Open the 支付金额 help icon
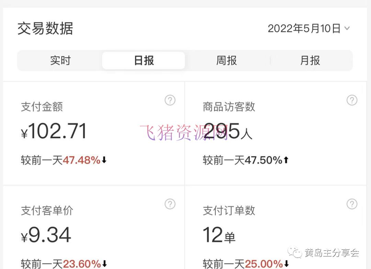The width and height of the screenshot is (371, 269). 170,100
